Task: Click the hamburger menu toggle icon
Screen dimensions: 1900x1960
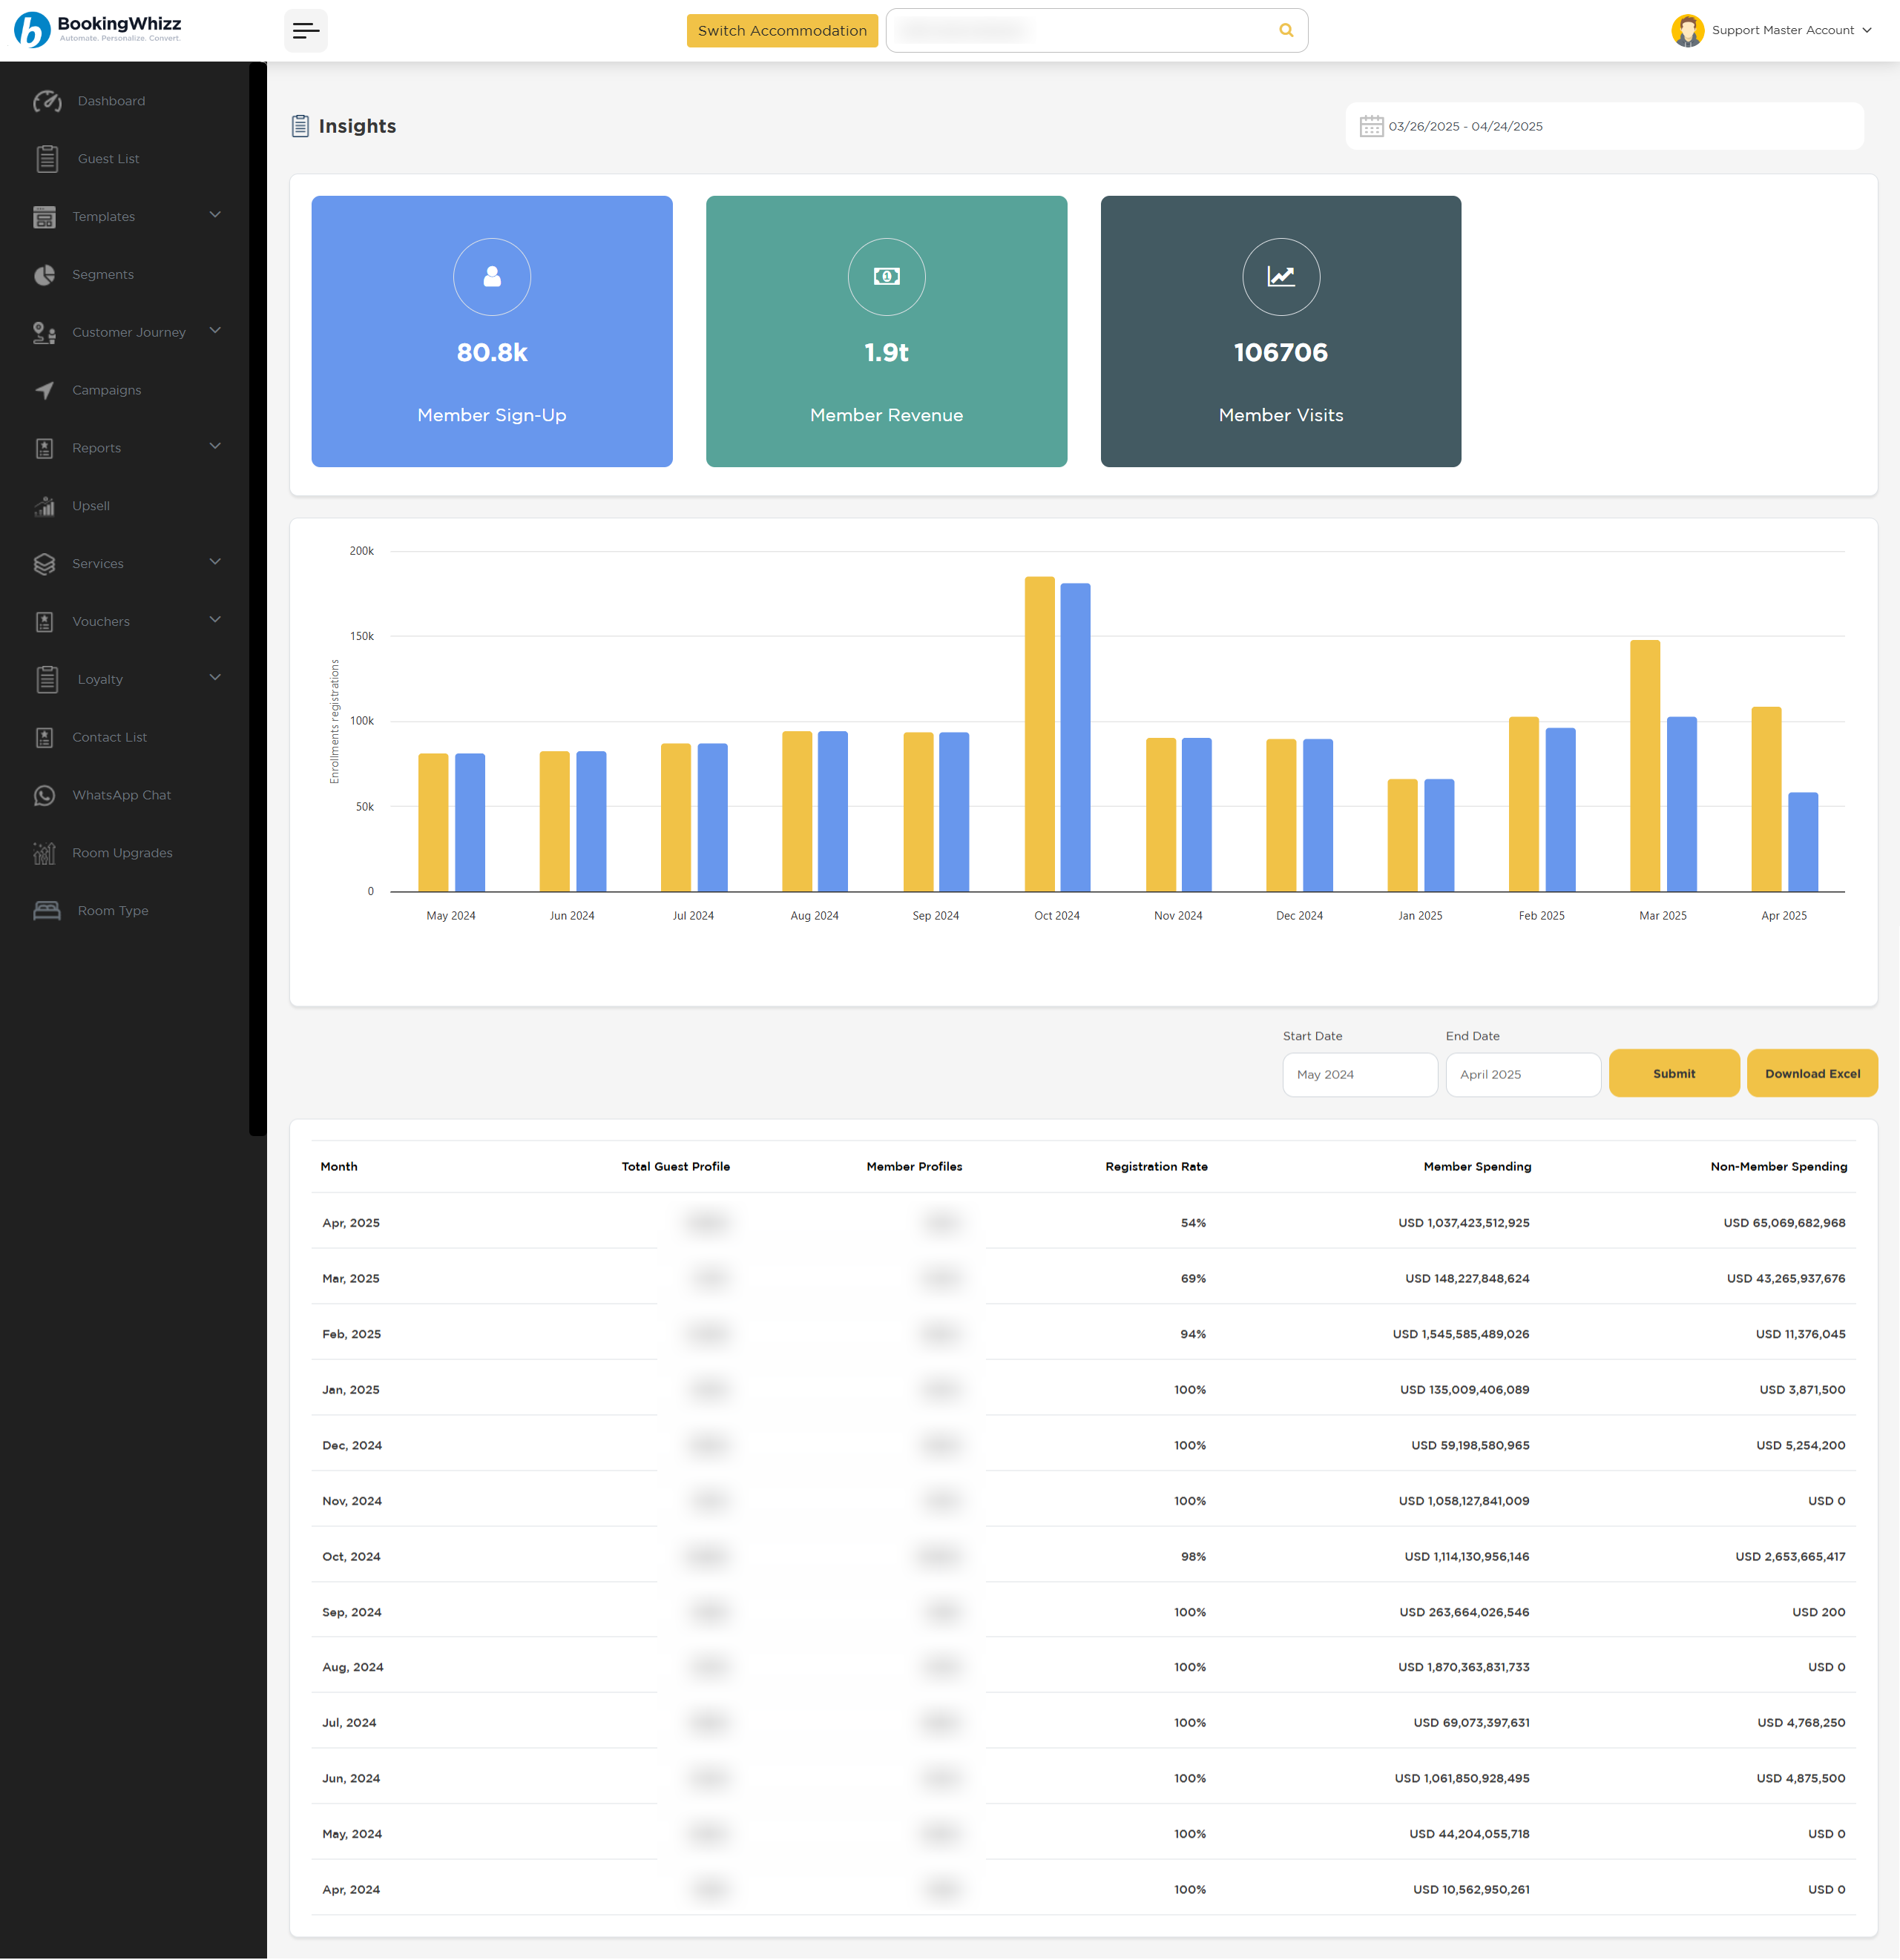Action: point(305,31)
